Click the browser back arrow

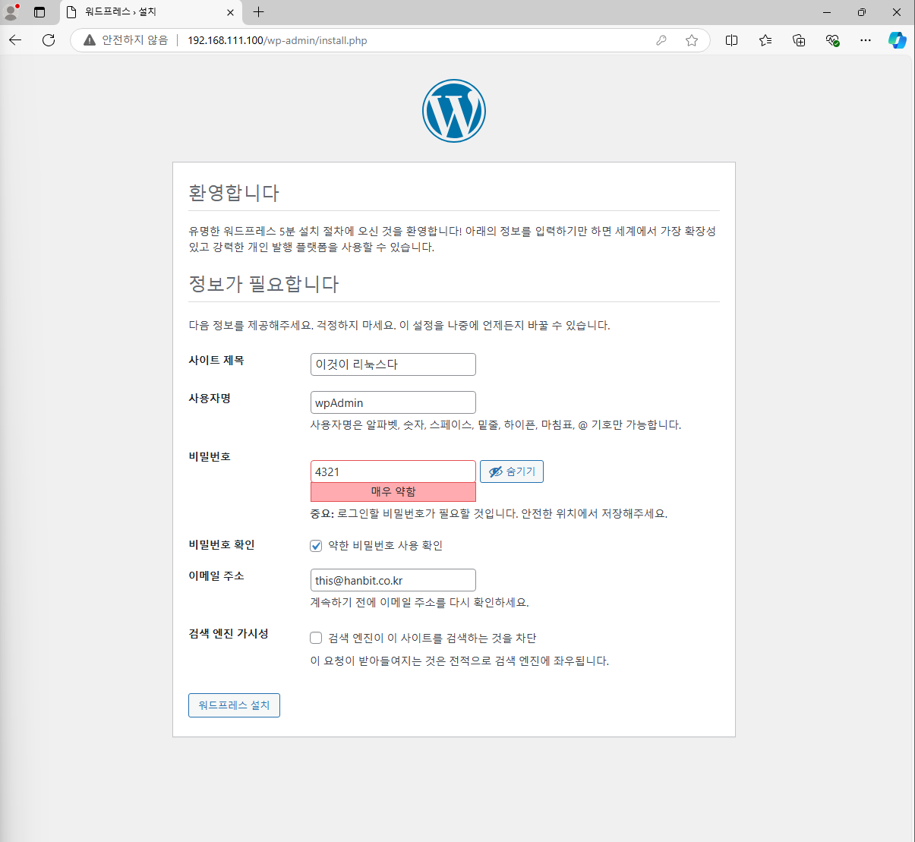click(15, 40)
